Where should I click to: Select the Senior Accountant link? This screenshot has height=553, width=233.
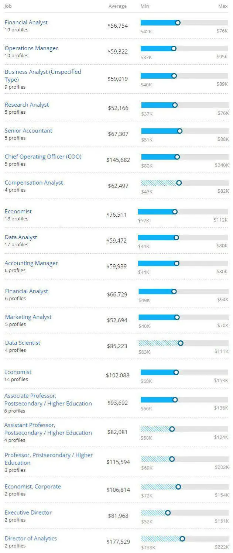coord(28,131)
